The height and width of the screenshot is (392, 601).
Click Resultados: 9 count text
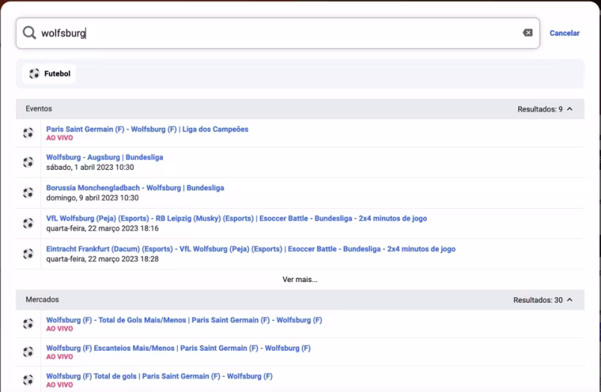(x=539, y=109)
